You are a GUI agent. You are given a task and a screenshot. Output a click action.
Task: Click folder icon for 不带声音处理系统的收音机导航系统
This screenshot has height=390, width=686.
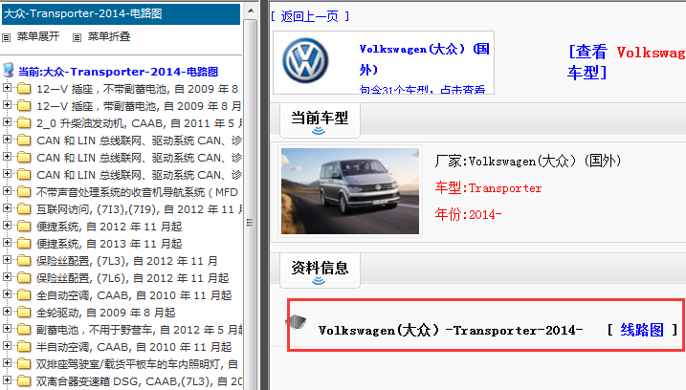point(24,192)
